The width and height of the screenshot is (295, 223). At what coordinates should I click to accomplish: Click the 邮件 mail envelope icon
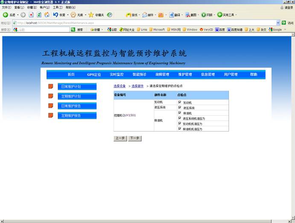point(145,15)
